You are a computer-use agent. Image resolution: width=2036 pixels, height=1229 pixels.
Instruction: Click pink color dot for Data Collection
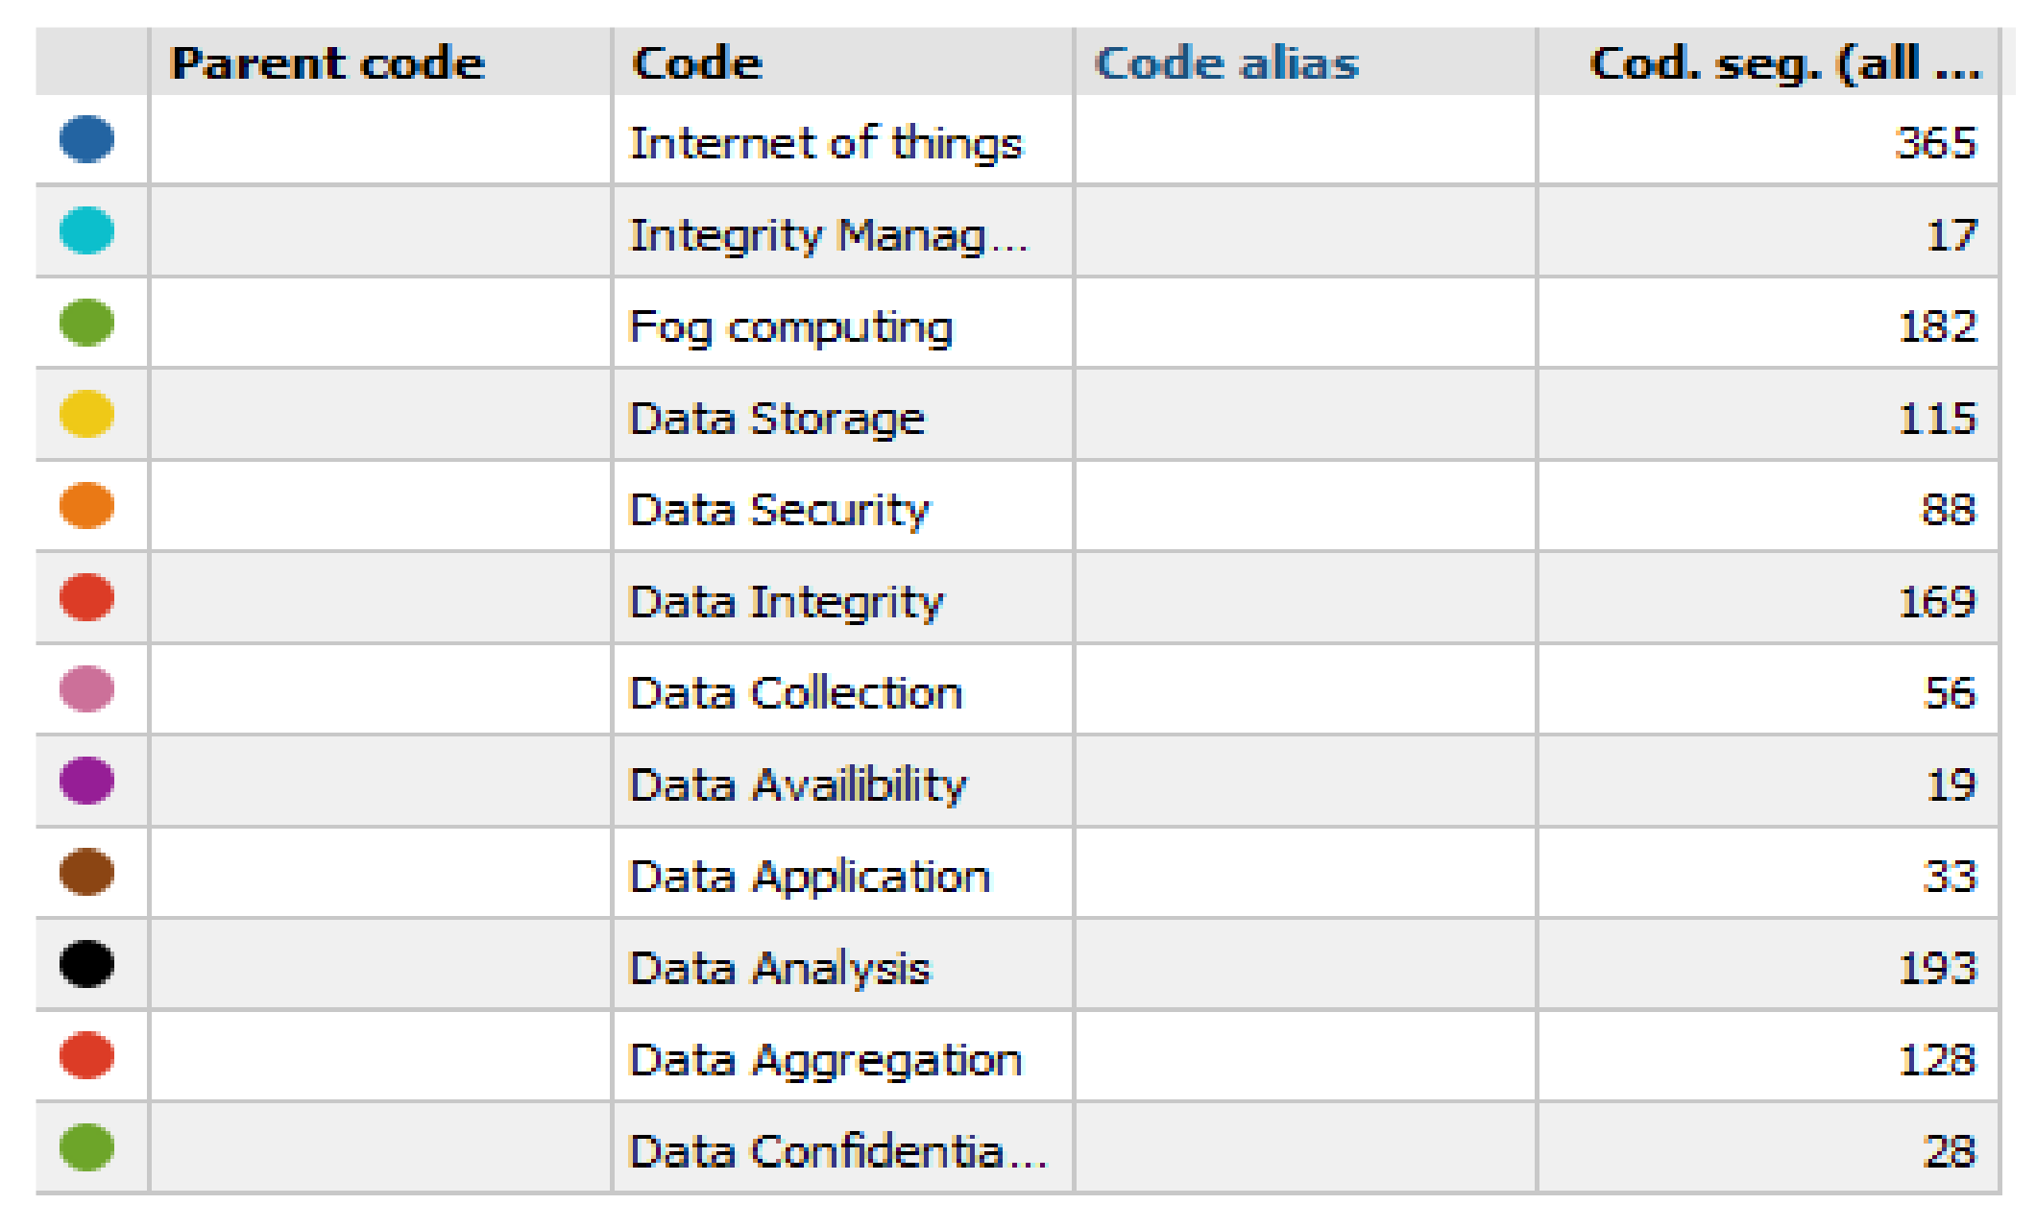[86, 688]
